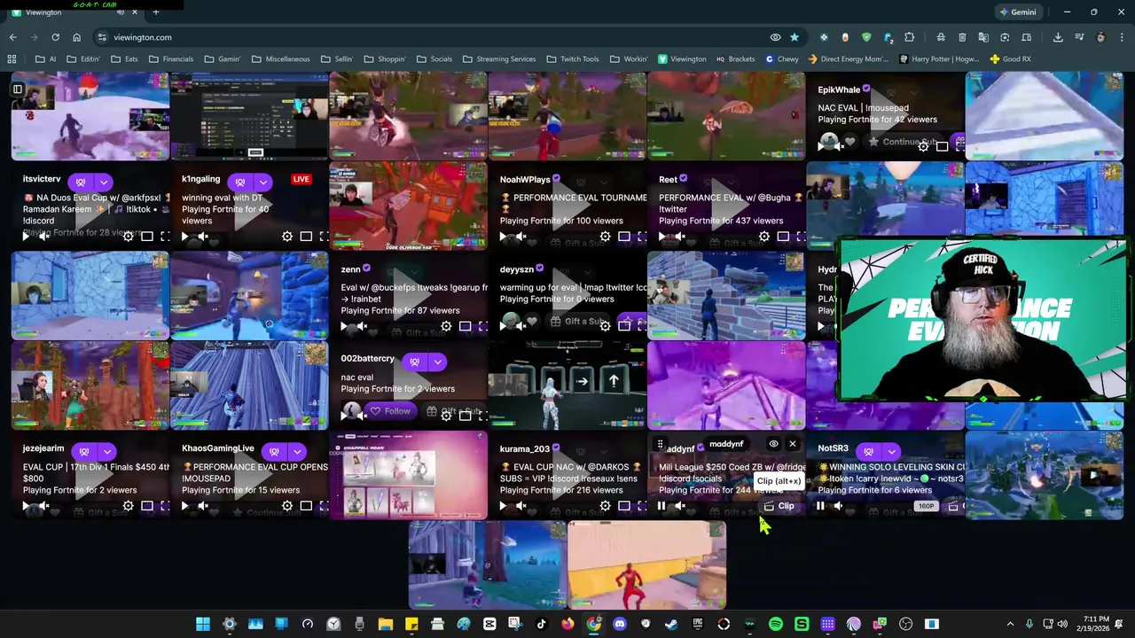Pause the NotSR3 stream
This screenshot has width=1135, height=638.
[820, 506]
